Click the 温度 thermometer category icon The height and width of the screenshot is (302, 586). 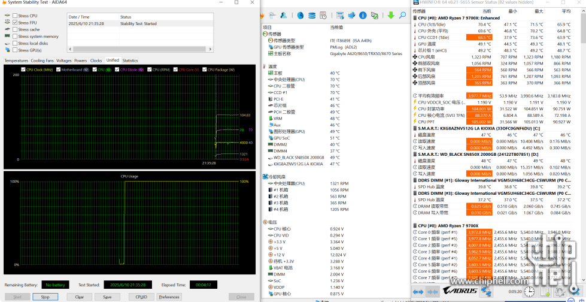click(x=265, y=67)
